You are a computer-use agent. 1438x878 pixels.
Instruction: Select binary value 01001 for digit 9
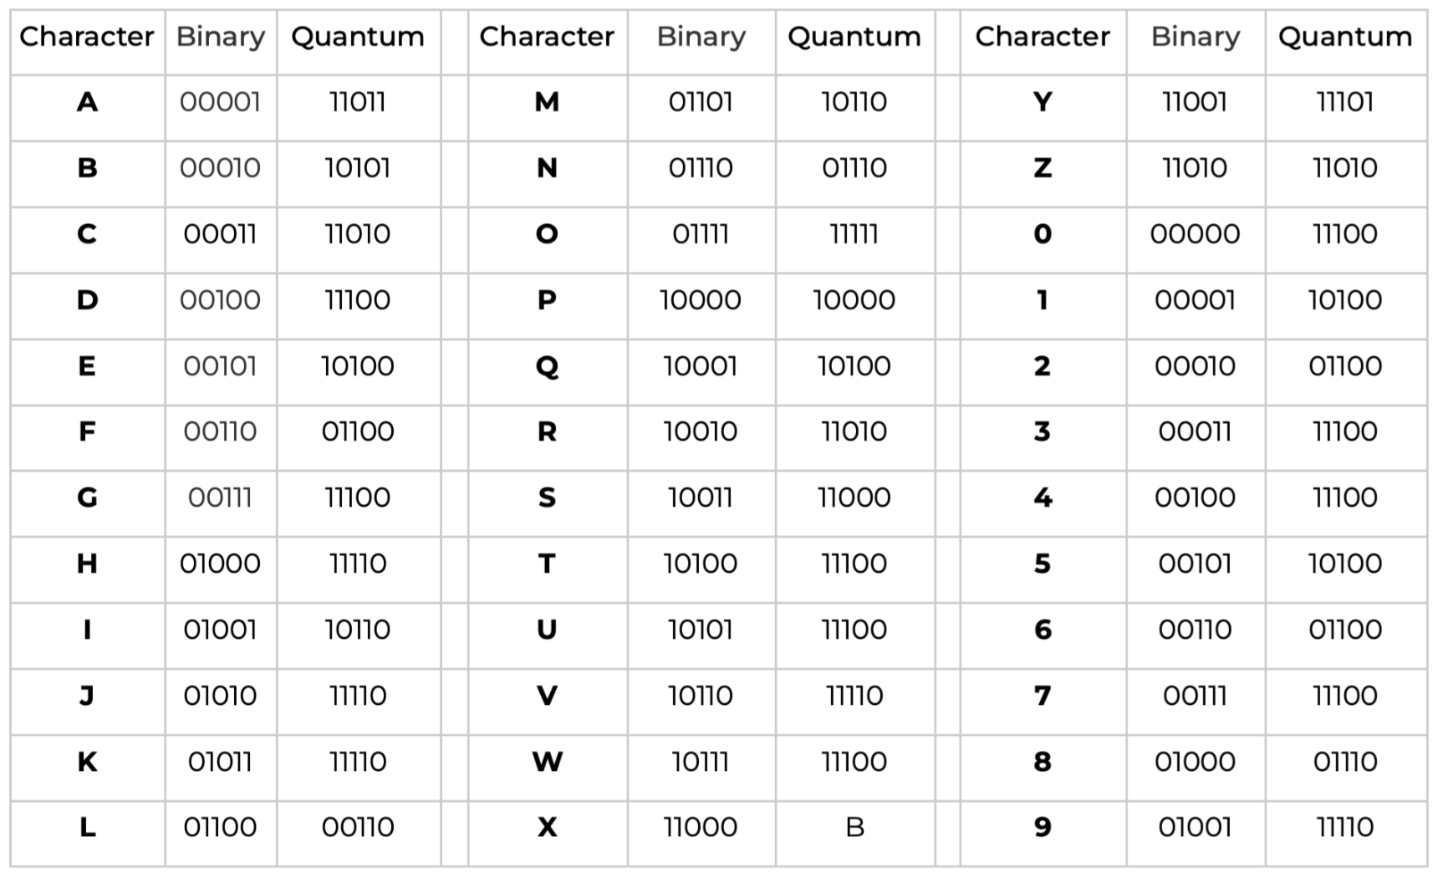1195,827
